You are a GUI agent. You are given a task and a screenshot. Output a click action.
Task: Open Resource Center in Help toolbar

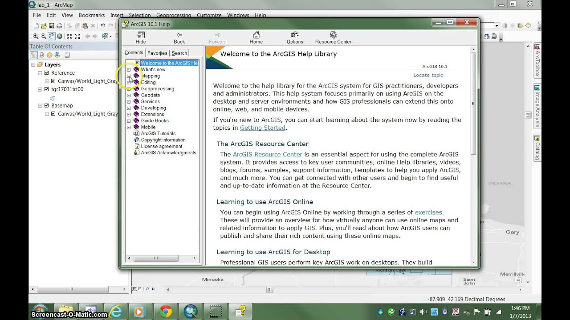click(333, 38)
